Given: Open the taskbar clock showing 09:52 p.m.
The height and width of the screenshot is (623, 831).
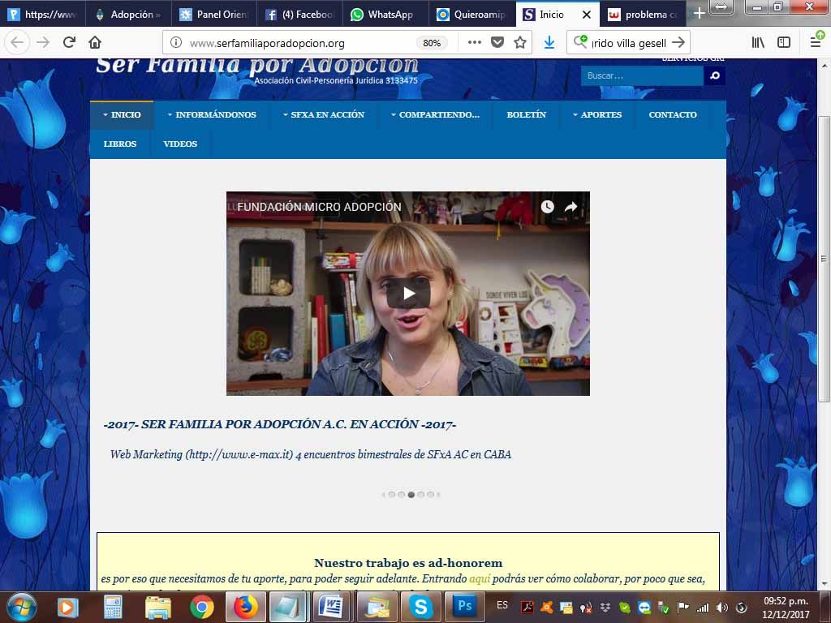Looking at the screenshot, I should click(786, 608).
